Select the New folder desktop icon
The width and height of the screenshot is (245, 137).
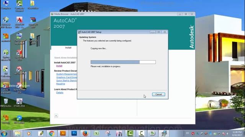pos(33,5)
